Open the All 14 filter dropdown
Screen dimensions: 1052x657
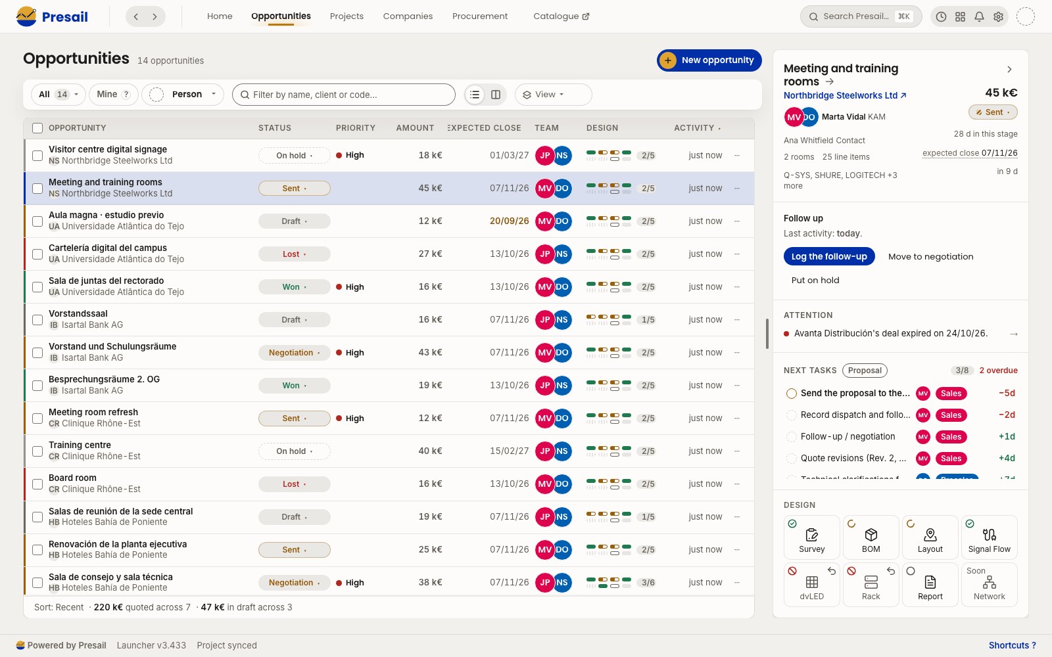pos(59,95)
